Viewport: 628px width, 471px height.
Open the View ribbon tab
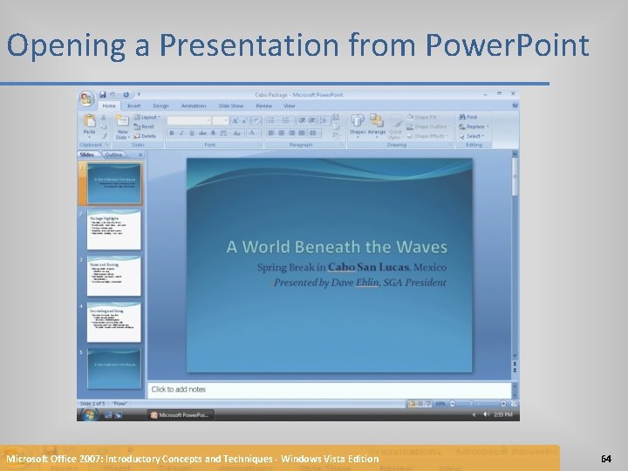(x=290, y=106)
